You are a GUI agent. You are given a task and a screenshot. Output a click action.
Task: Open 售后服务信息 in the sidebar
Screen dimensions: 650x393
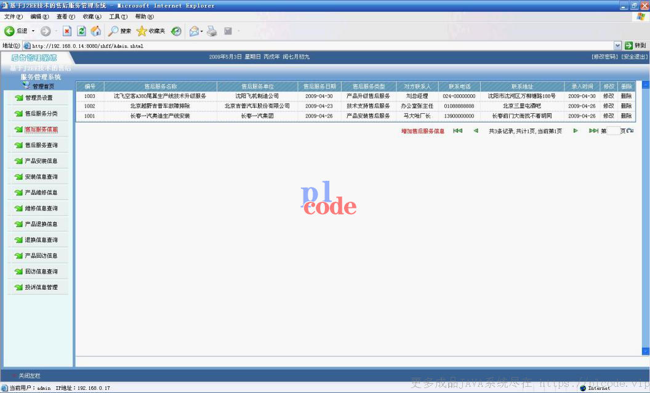pos(41,129)
